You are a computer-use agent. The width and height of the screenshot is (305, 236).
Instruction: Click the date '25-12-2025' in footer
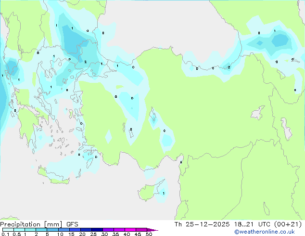pos(207,224)
